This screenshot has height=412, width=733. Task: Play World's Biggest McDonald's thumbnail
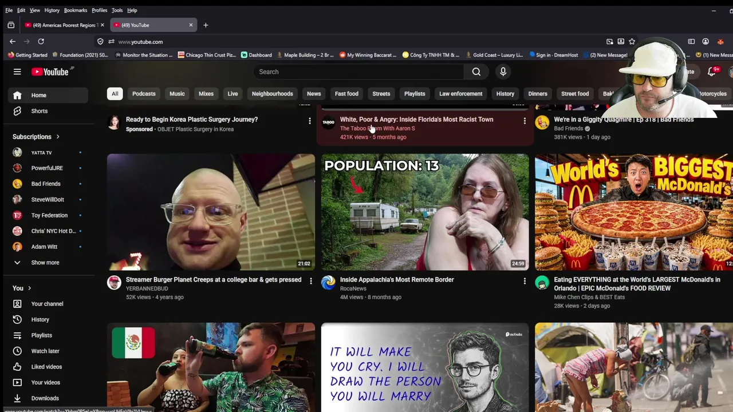click(x=634, y=212)
